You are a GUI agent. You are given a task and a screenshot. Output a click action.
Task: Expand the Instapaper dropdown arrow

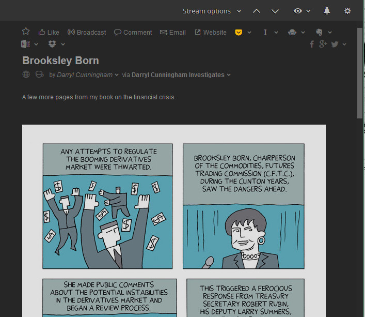[276, 33]
